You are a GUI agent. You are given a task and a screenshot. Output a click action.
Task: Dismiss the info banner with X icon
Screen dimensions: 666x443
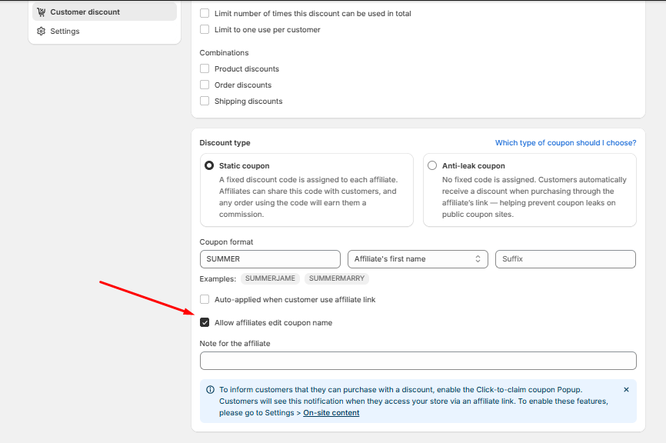pyautogui.click(x=626, y=390)
